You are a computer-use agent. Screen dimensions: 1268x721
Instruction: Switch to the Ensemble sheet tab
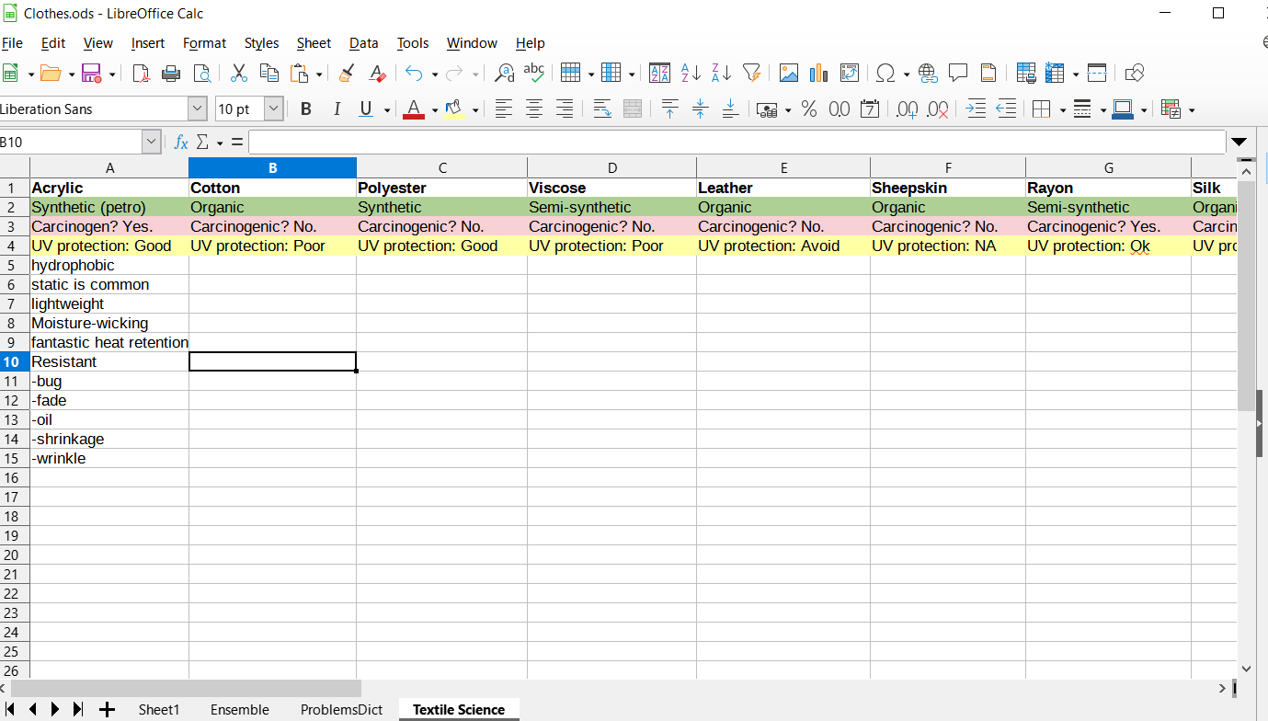[x=240, y=710]
